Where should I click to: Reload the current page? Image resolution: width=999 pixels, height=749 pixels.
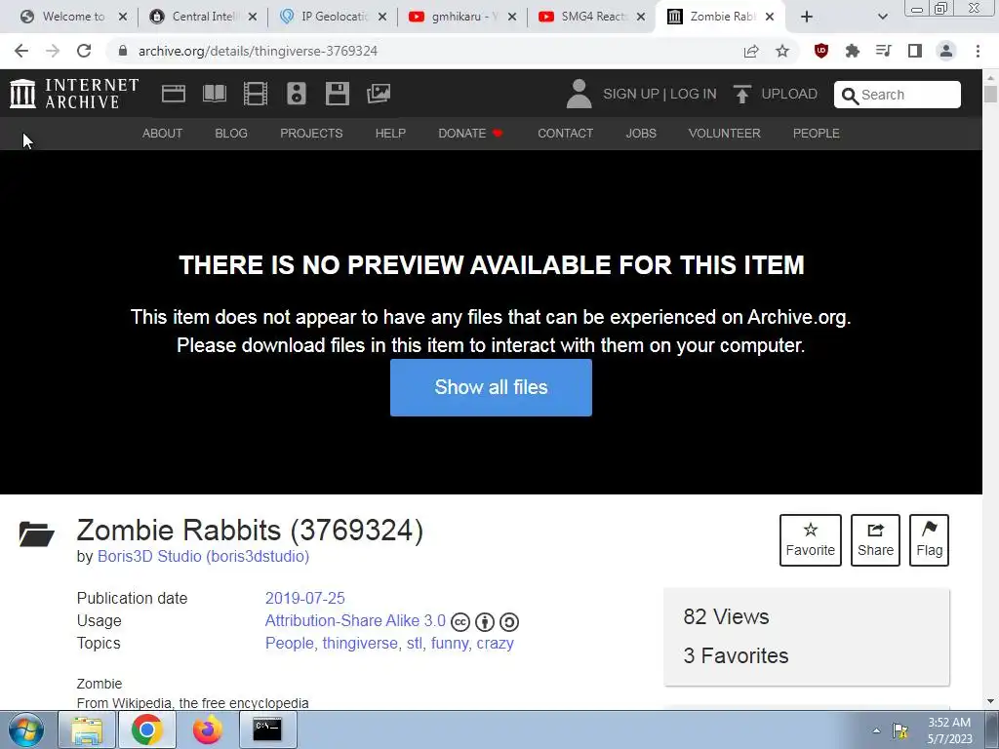[x=84, y=51]
